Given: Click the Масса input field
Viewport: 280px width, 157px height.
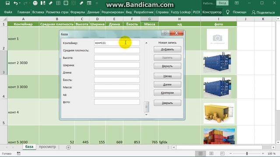Looking at the screenshot, I should 117,87.
